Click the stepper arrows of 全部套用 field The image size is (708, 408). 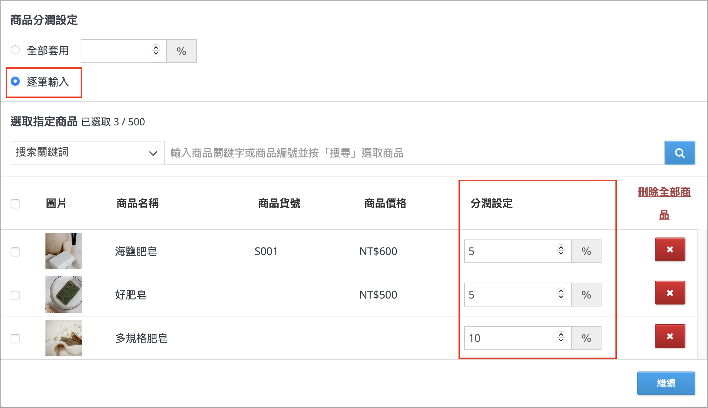point(156,50)
